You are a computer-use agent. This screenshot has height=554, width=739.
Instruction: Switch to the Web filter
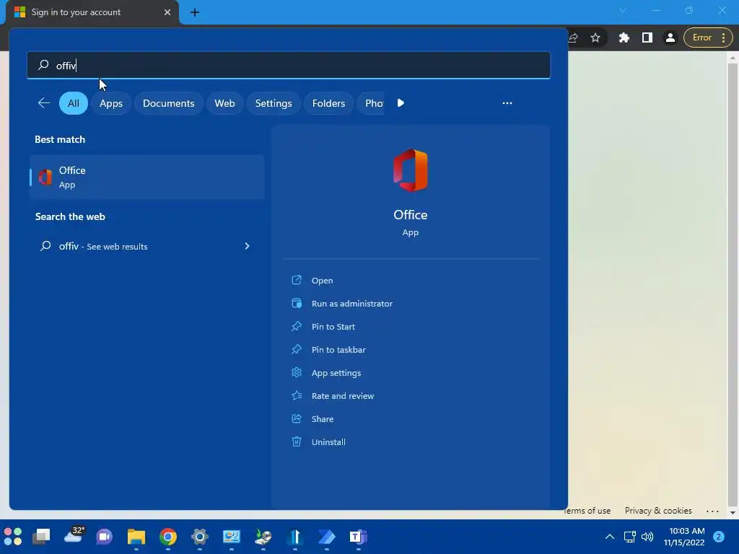coord(224,103)
